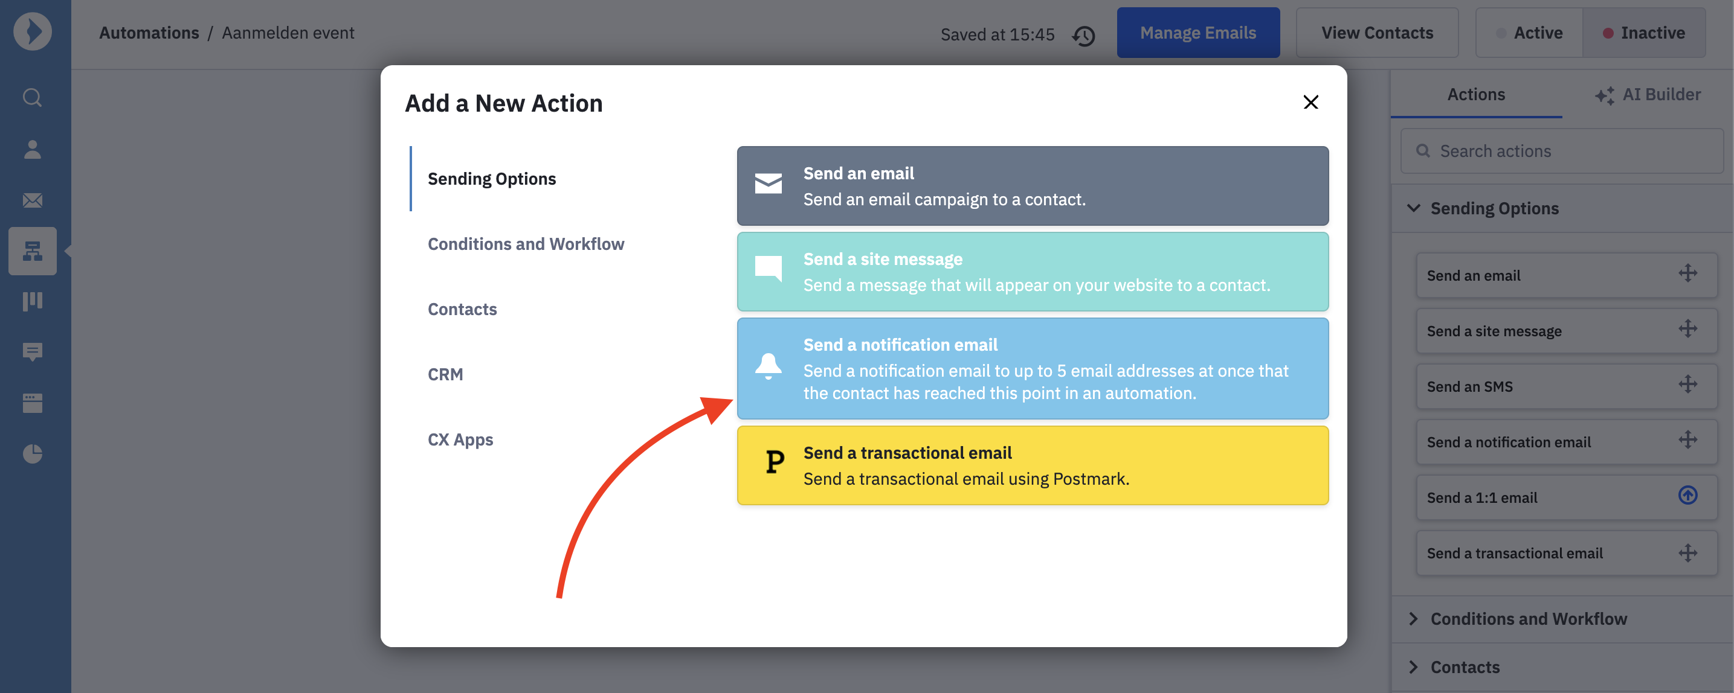Open Reports pie chart icon in sidebar
The width and height of the screenshot is (1734, 693).
tap(32, 453)
